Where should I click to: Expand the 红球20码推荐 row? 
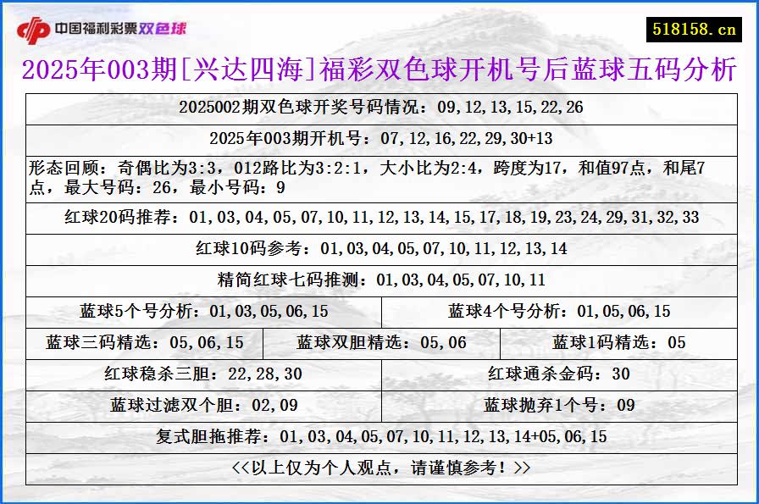(x=379, y=219)
